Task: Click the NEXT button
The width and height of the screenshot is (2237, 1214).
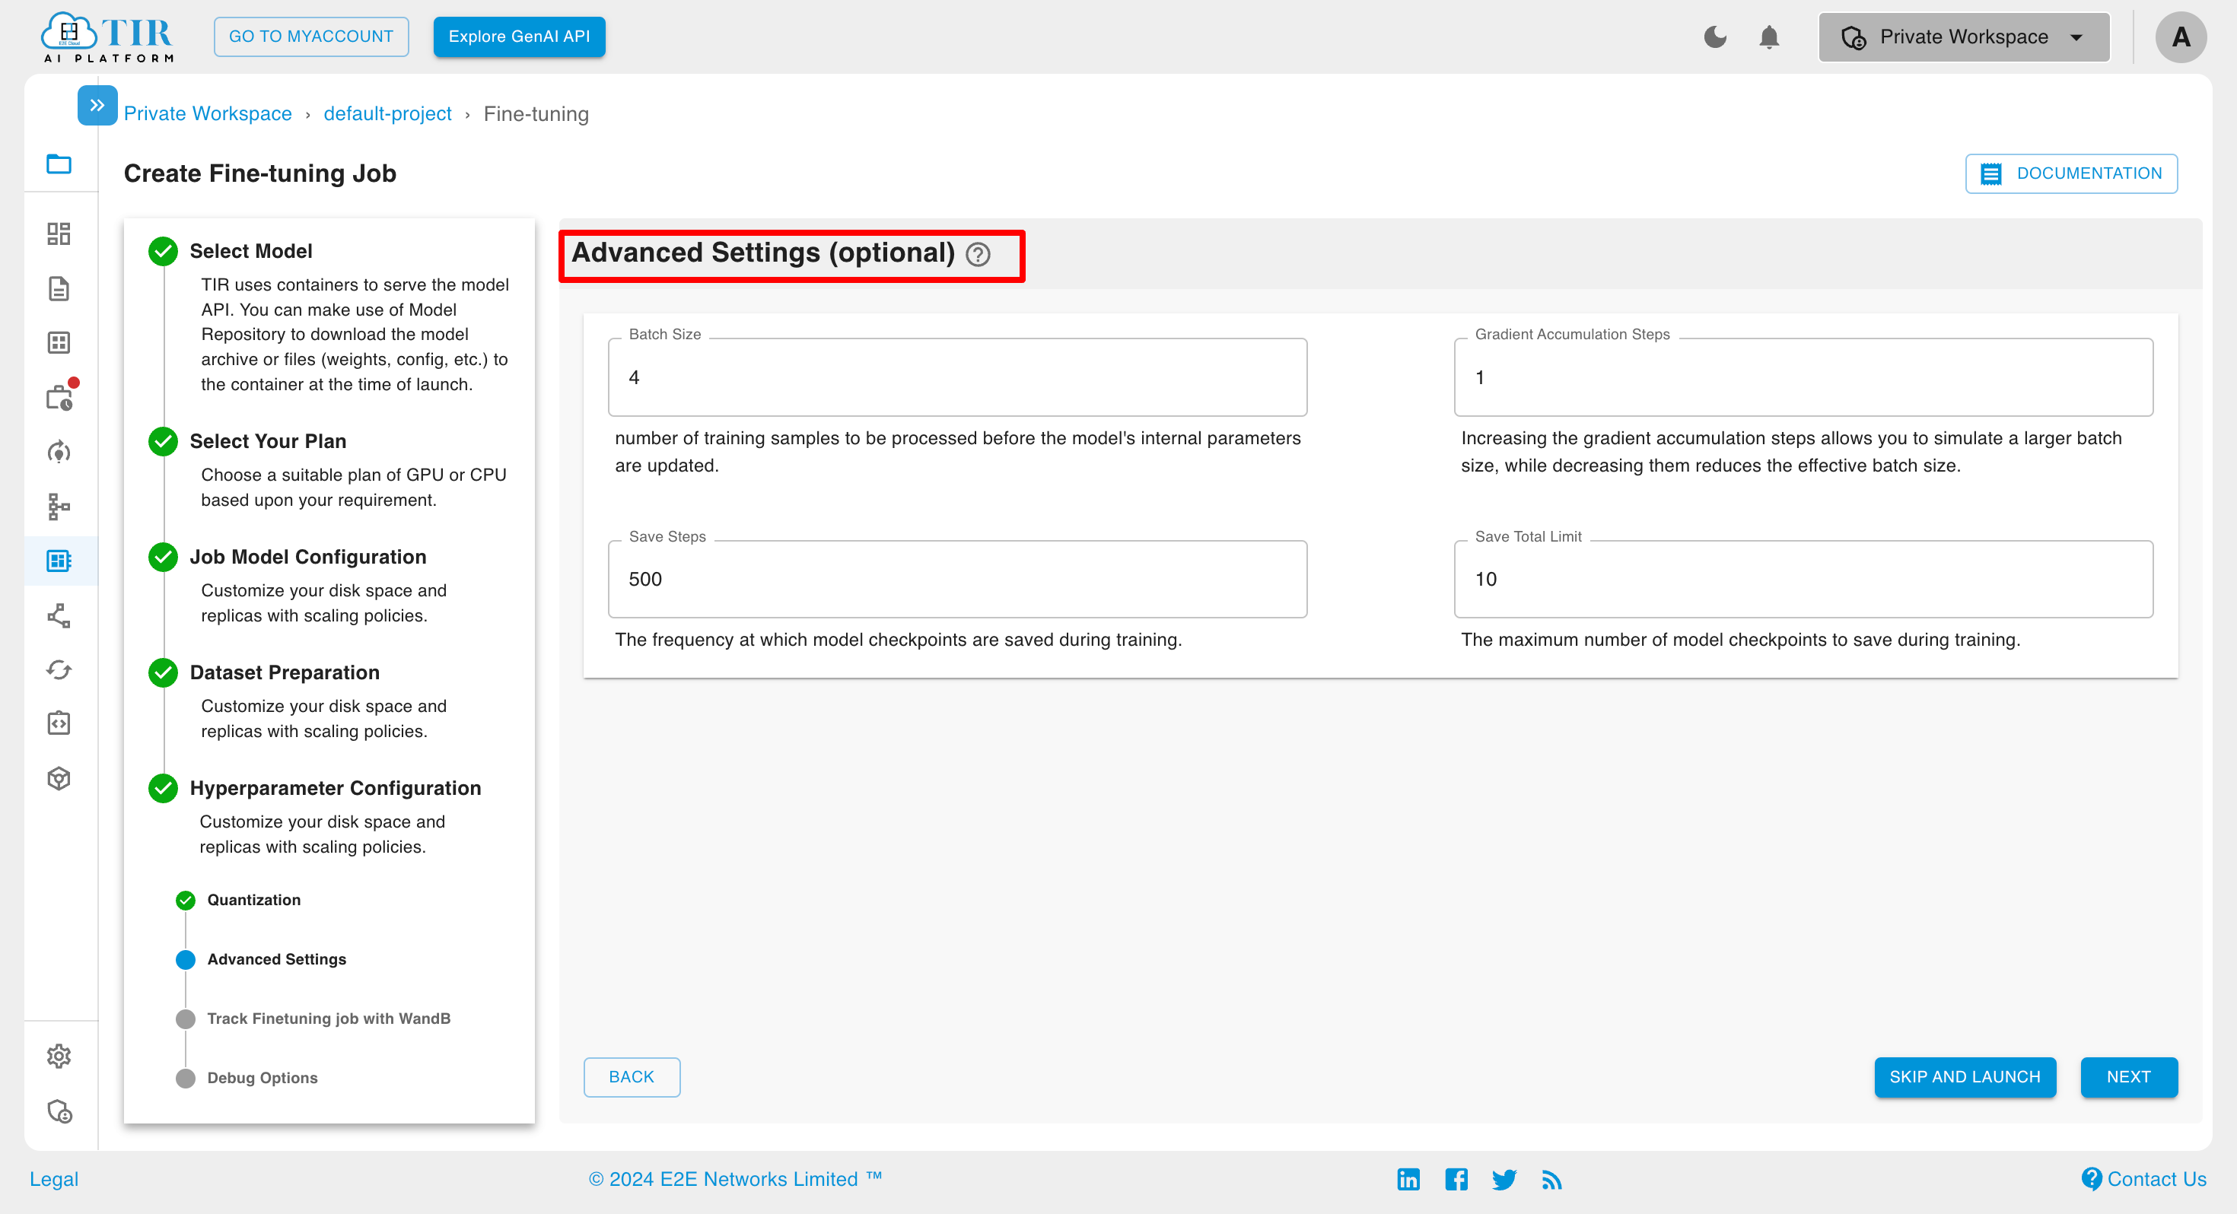Action: tap(2128, 1077)
